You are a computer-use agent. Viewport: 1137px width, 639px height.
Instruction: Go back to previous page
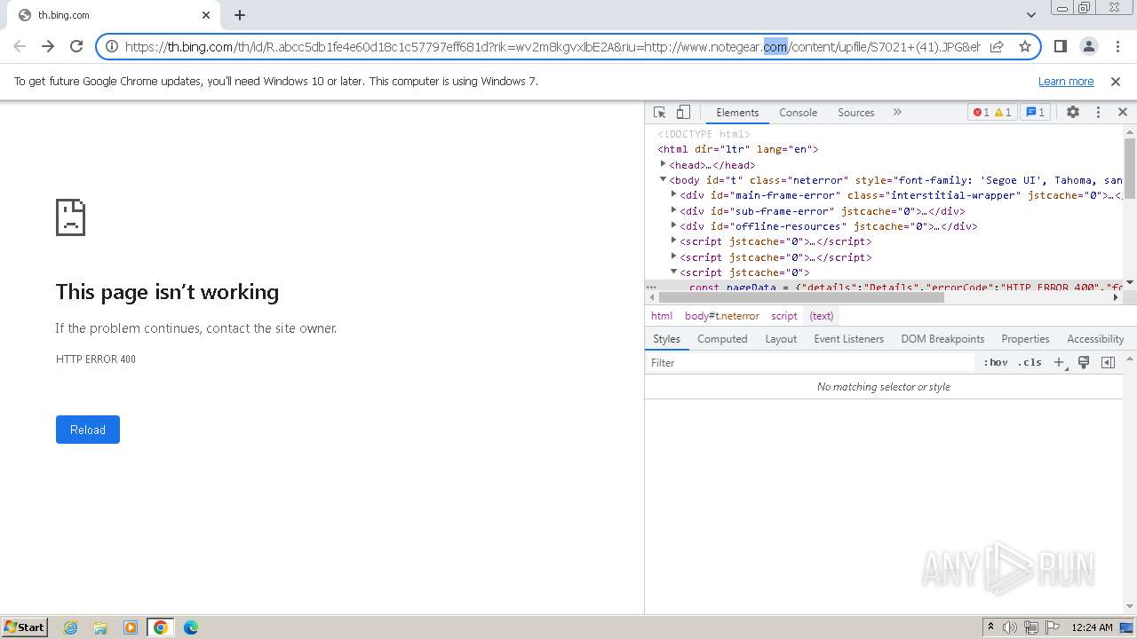coord(20,46)
